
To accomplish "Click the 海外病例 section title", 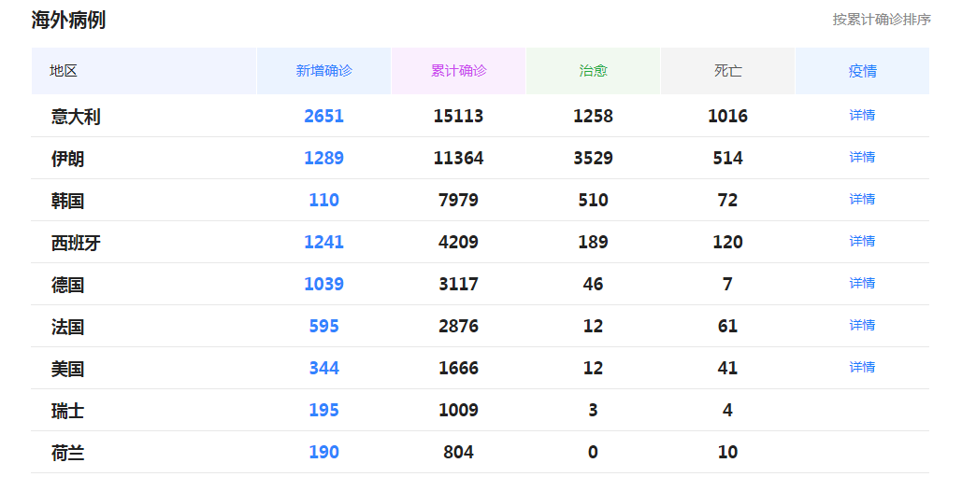I will [x=69, y=21].
